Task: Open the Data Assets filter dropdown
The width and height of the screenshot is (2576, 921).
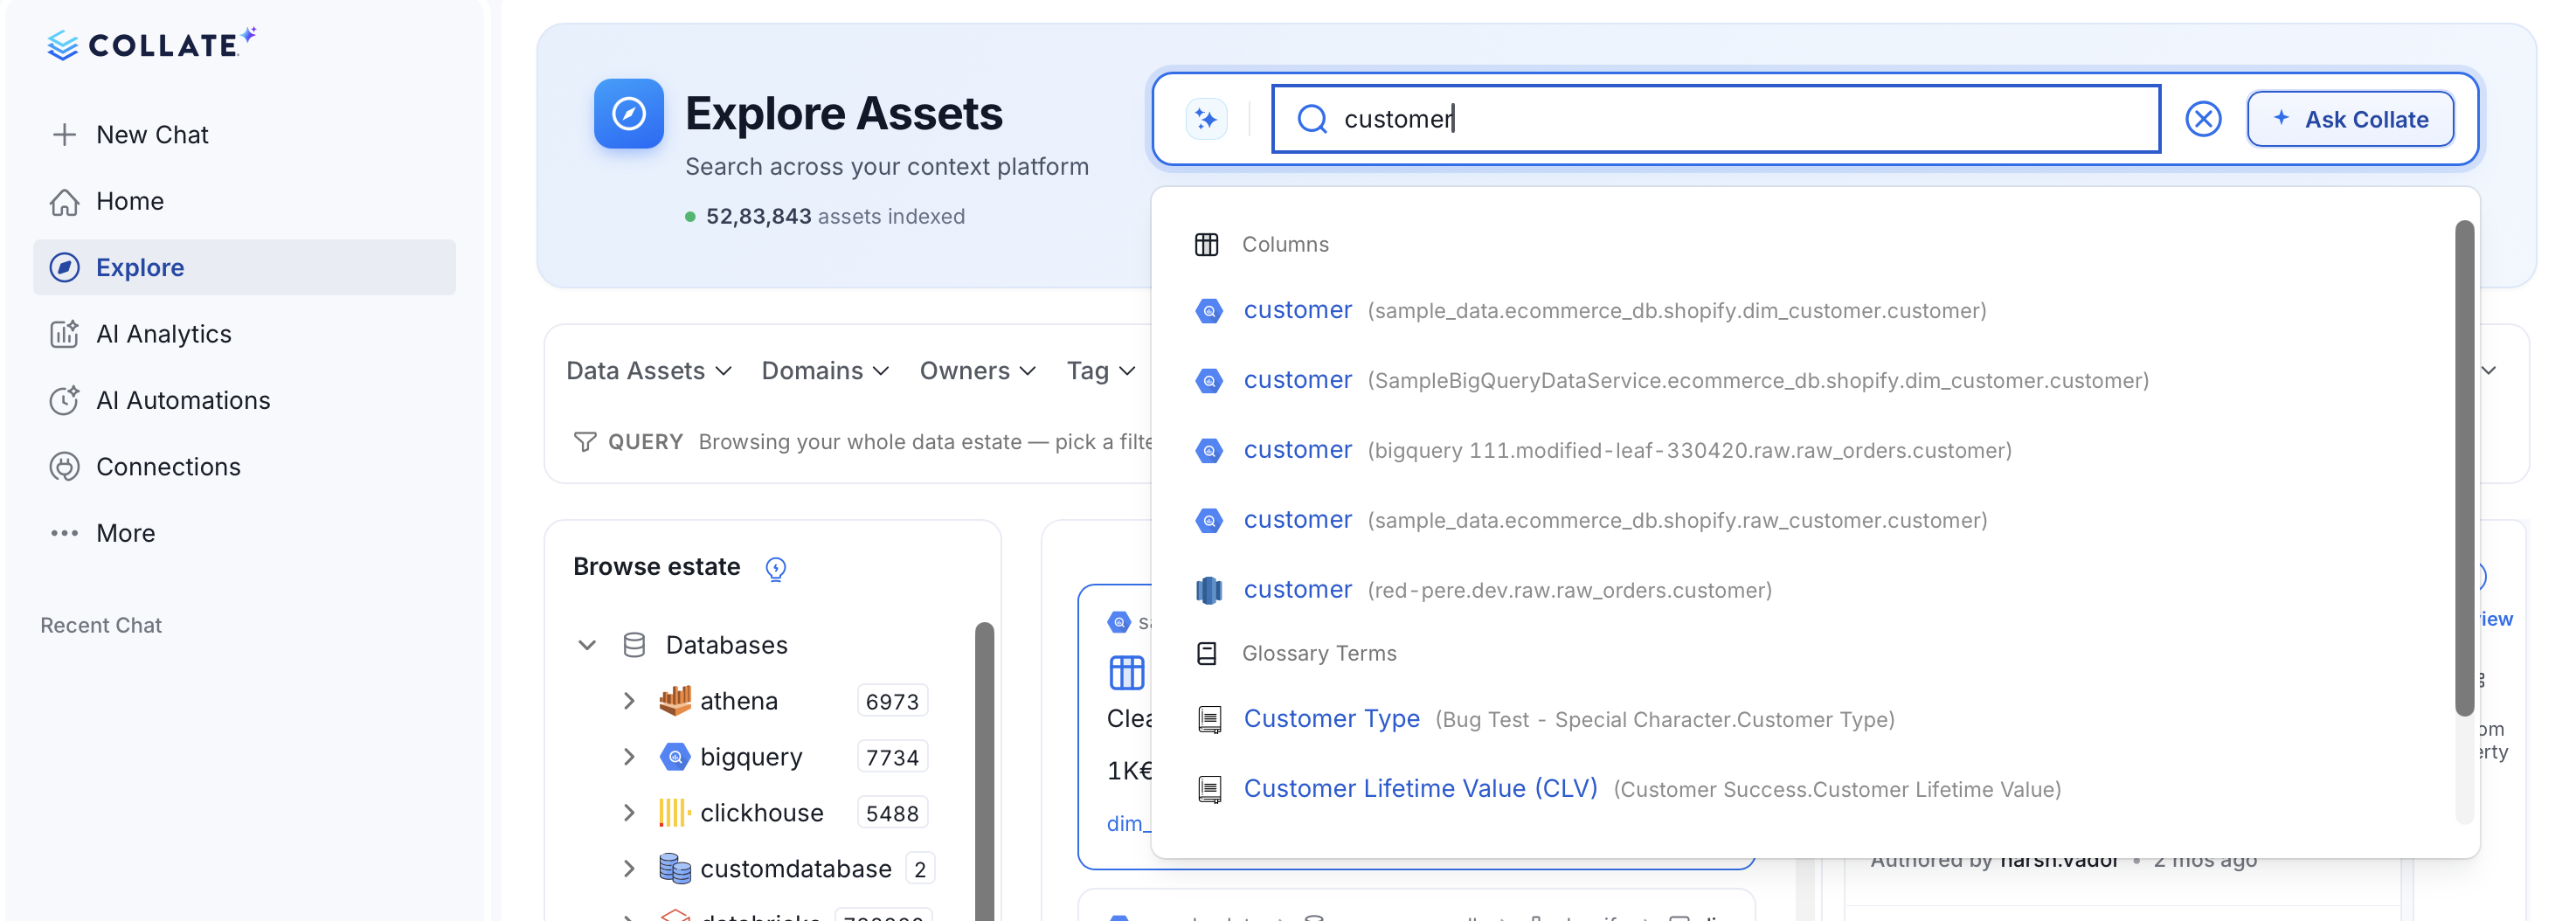Action: 648,371
